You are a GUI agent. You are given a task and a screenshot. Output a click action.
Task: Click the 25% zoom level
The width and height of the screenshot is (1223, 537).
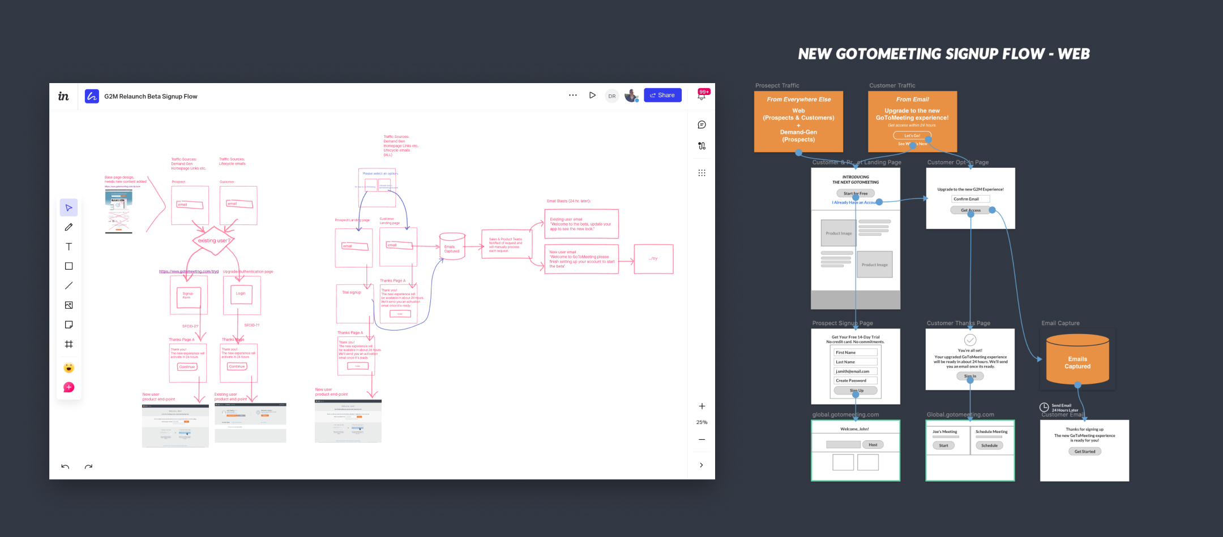tap(702, 422)
